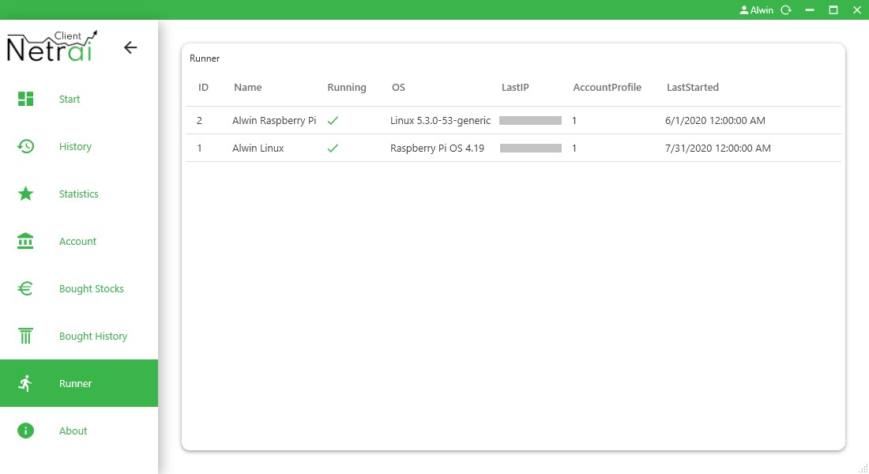869x474 pixels.
Task: Sort by the LastStarted column header
Action: coord(693,87)
